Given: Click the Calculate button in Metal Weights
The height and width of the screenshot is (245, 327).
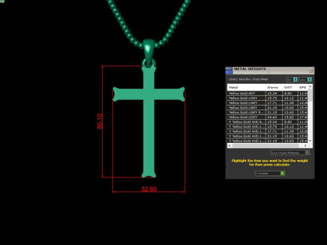Looking at the screenshot, I should point(270,174).
